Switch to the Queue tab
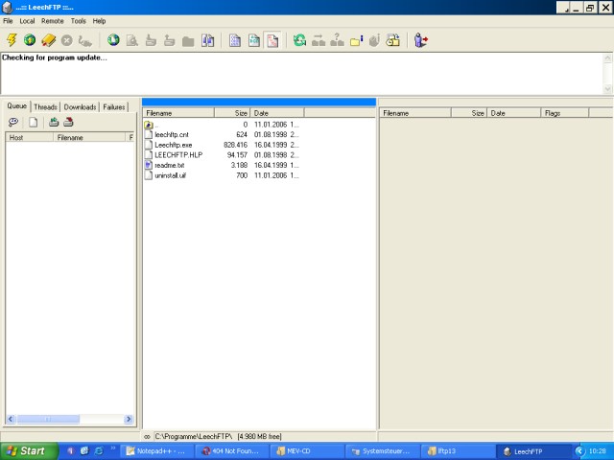Viewport: 614px width, 460px height. (x=17, y=106)
